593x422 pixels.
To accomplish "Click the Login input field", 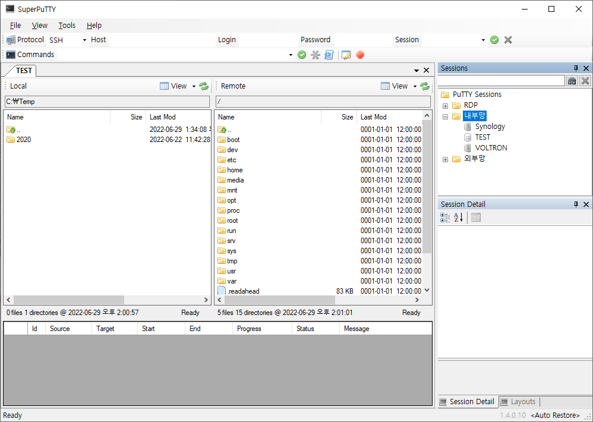I will click(268, 40).
